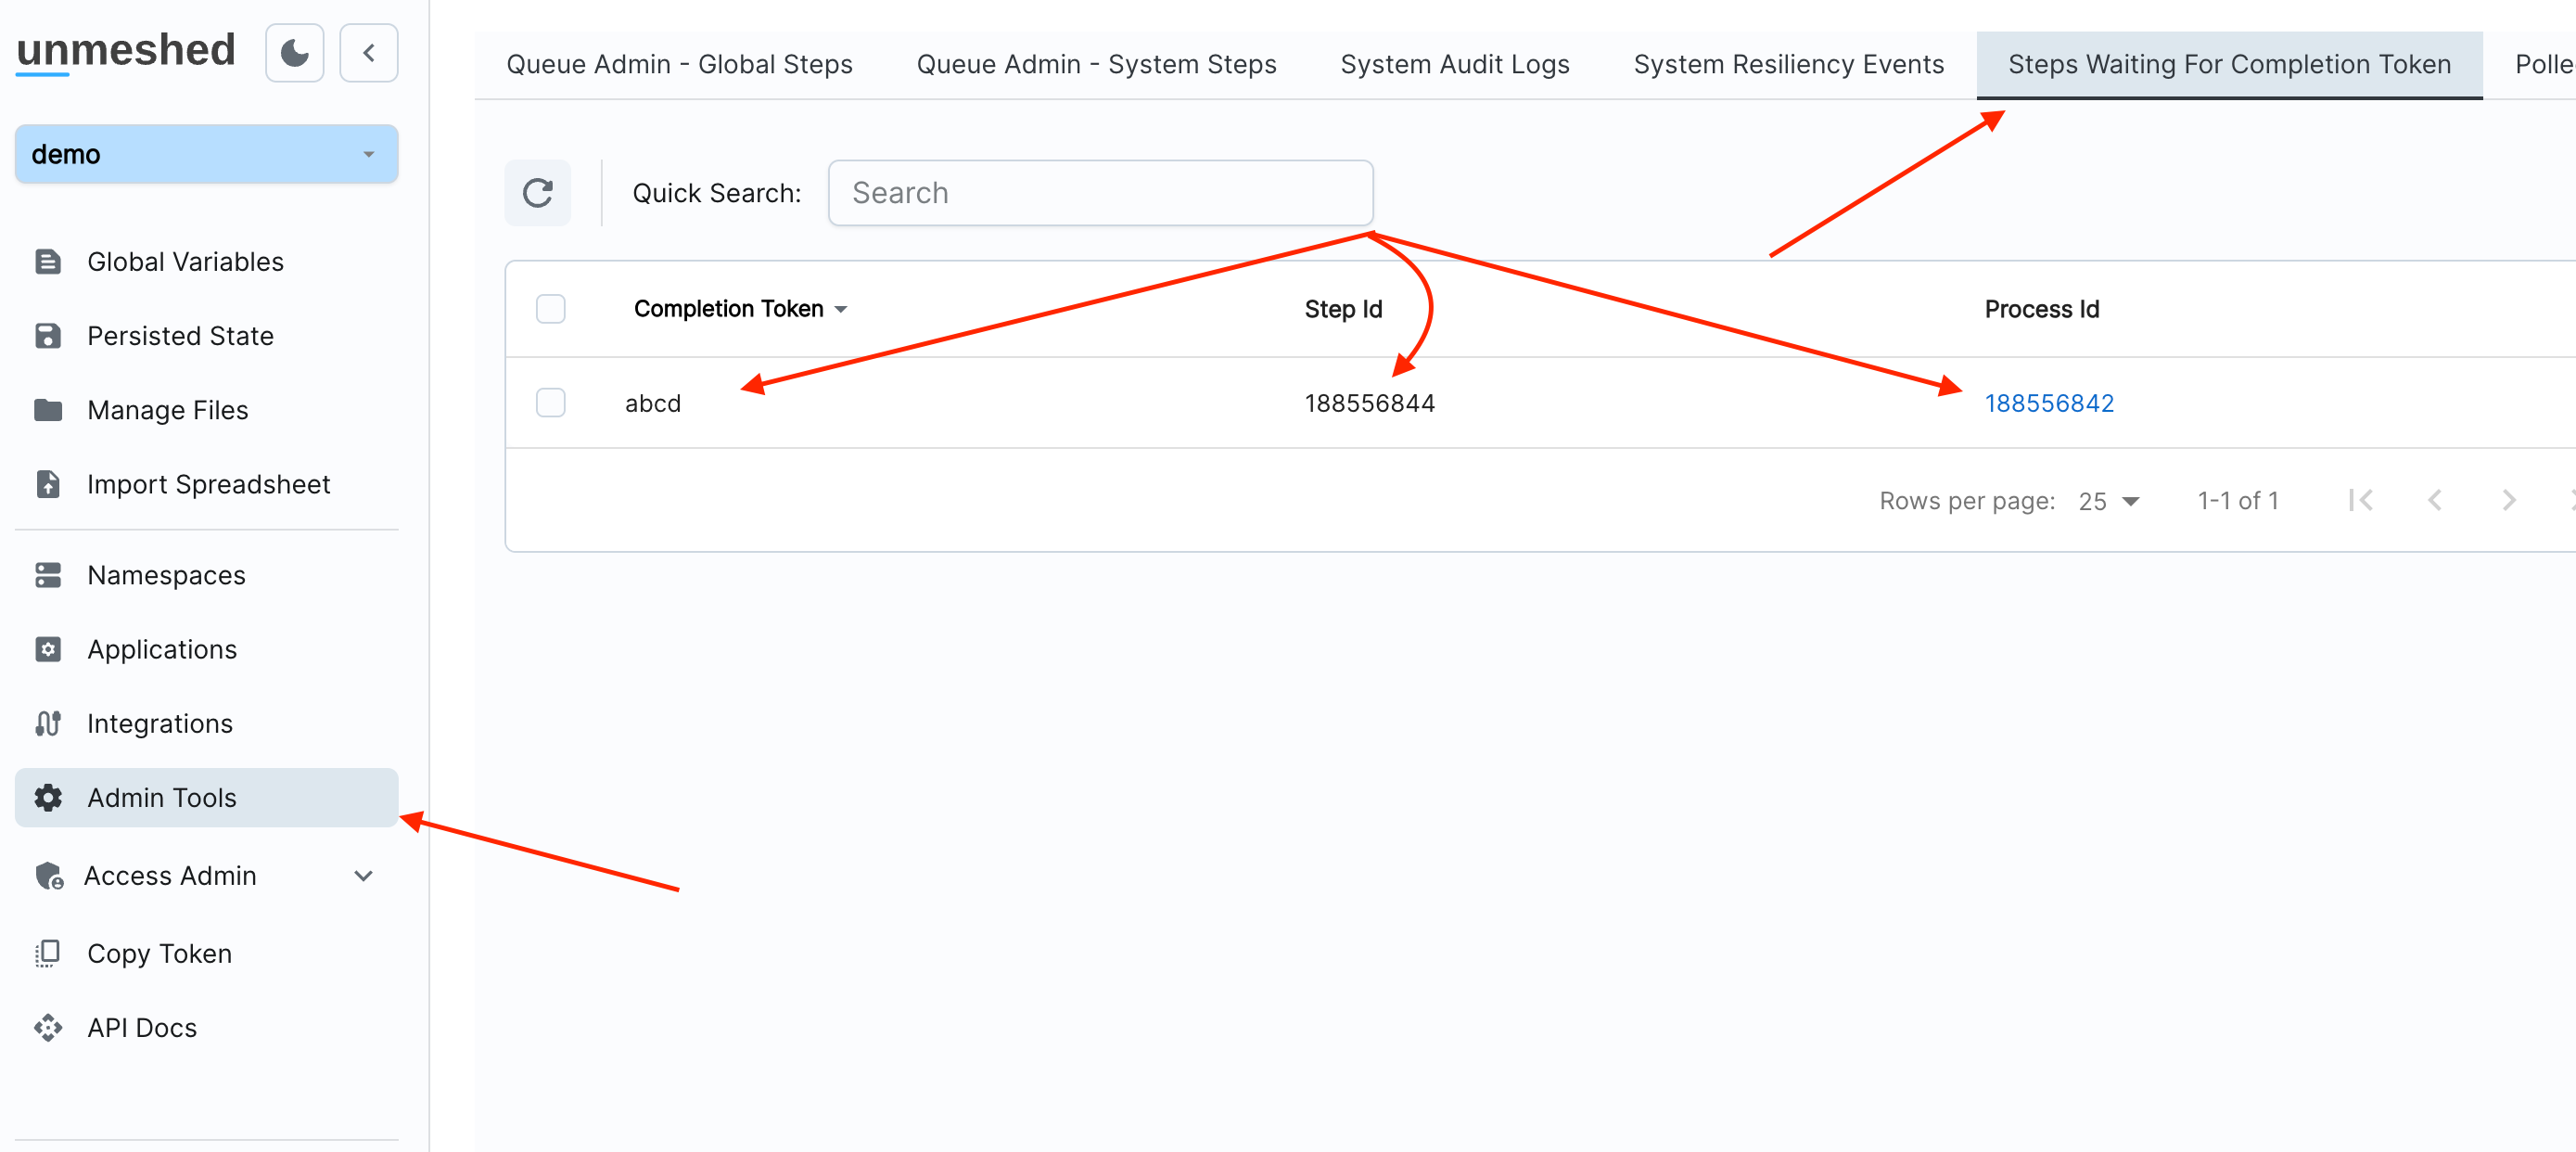This screenshot has height=1152, width=2576.
Task: Click the Integrations icon in sidebar
Action: 48,723
